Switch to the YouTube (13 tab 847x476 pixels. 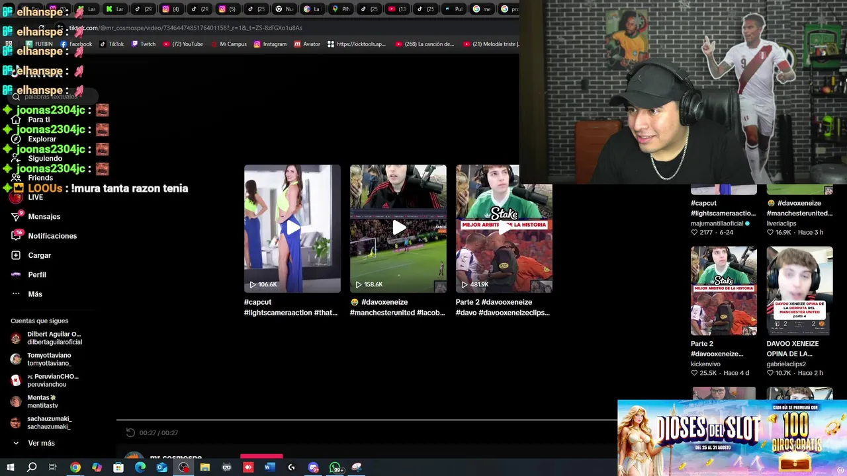pos(397,9)
